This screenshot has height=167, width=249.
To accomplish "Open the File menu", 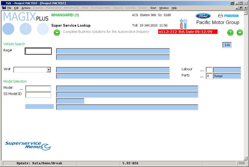I will coord(9,8).
